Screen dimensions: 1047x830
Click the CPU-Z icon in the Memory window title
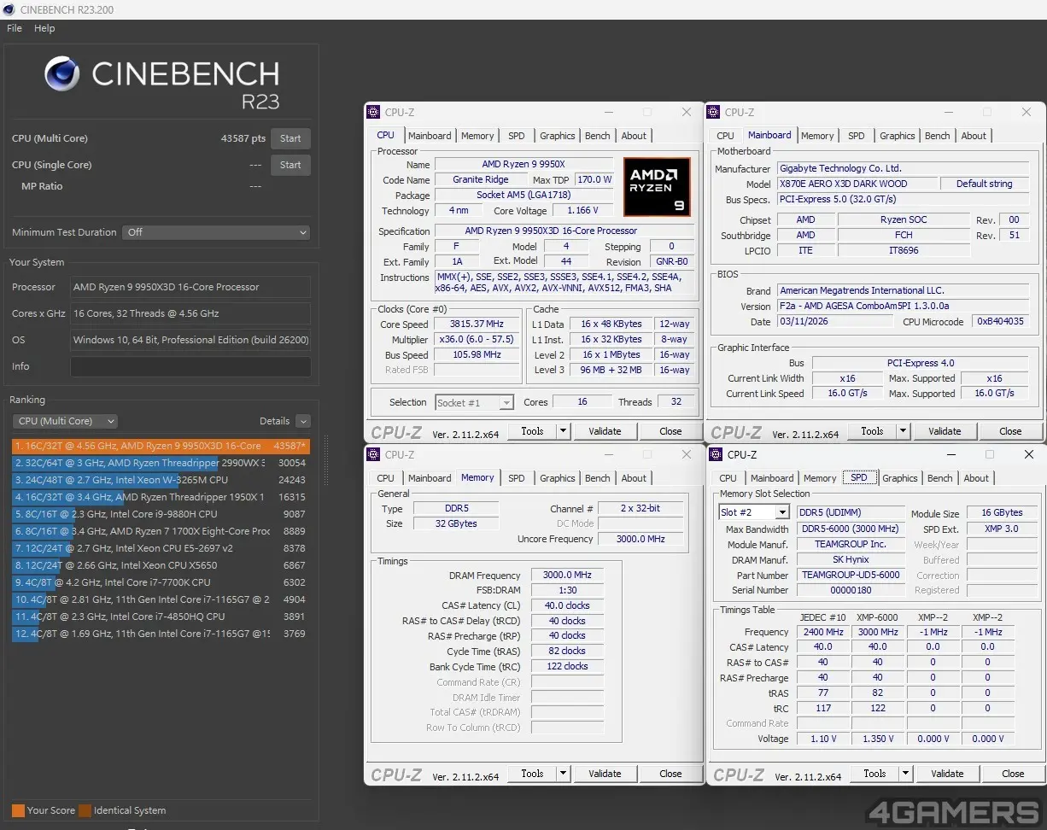pyautogui.click(x=373, y=454)
